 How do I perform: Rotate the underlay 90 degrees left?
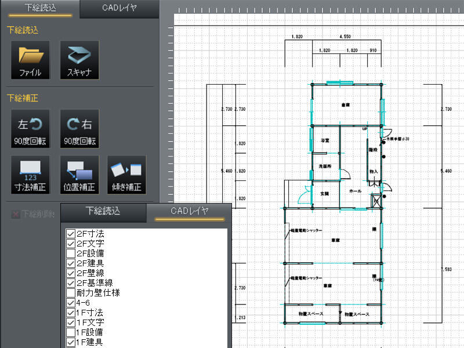point(30,129)
